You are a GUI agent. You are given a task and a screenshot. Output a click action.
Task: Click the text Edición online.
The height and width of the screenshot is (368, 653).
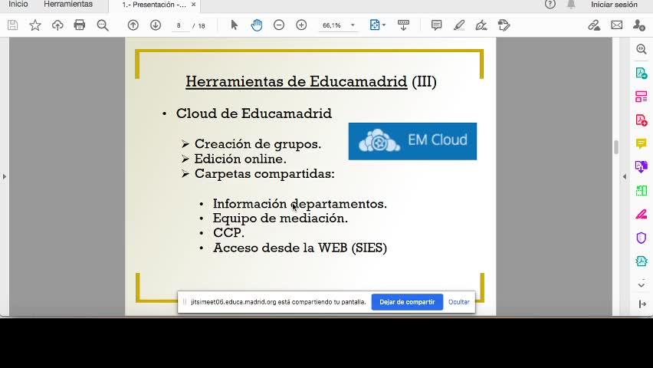[240, 159]
